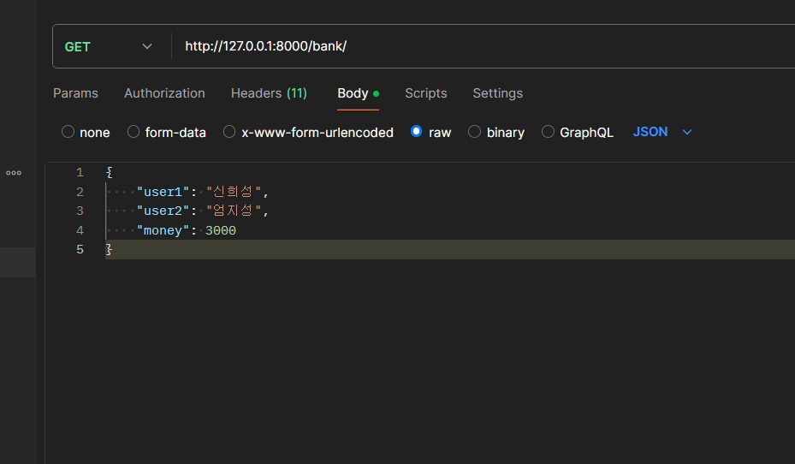Click the "user1" key in editor
Screen dimensions: 795x464
[x=163, y=192]
